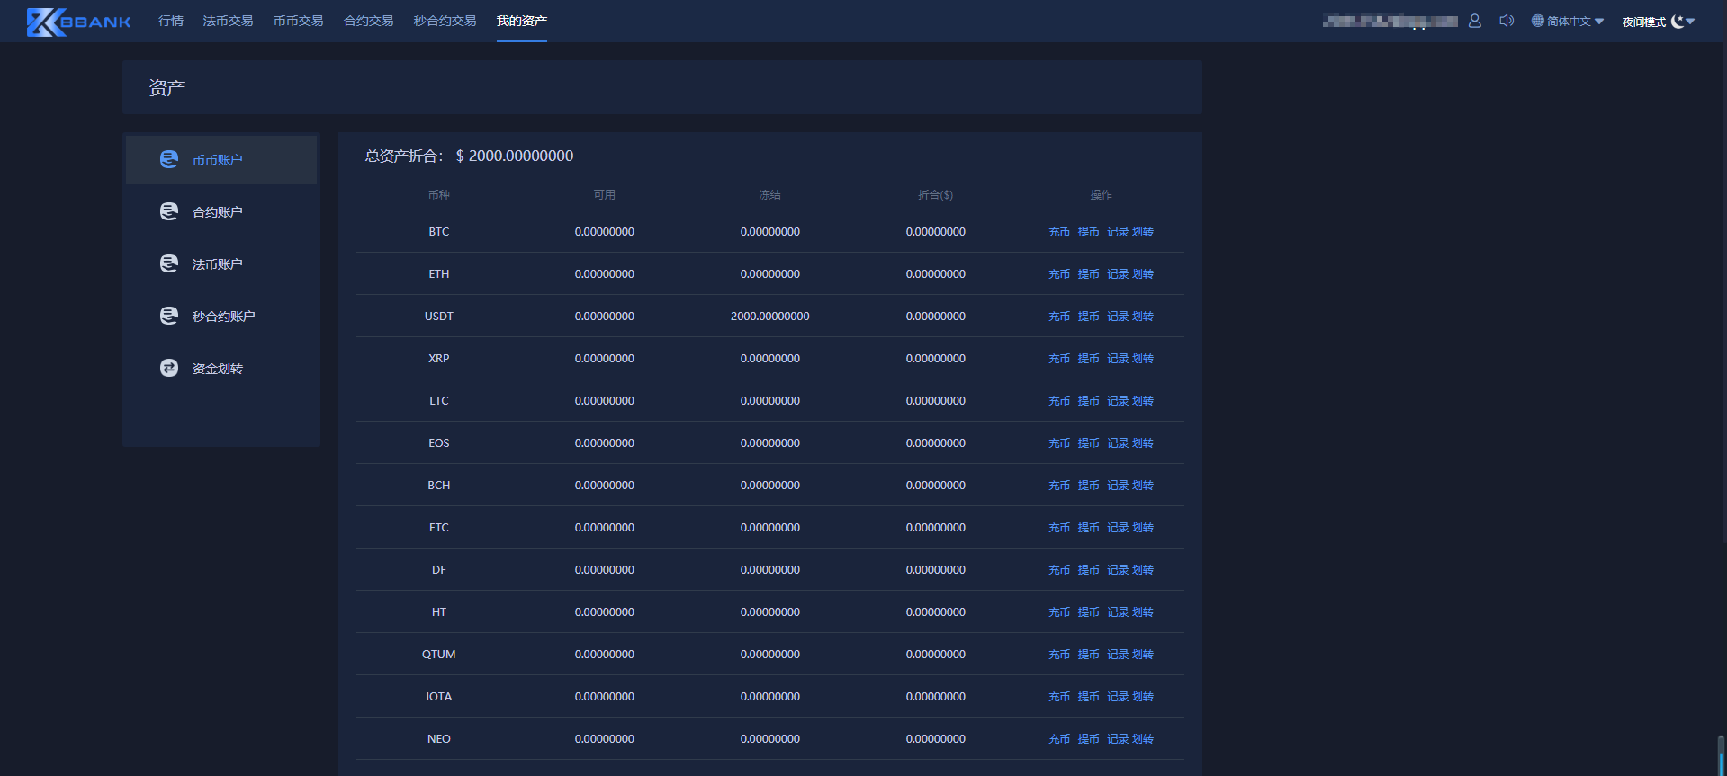Click 记录 in the IOTA row
The image size is (1727, 776).
[1118, 697]
